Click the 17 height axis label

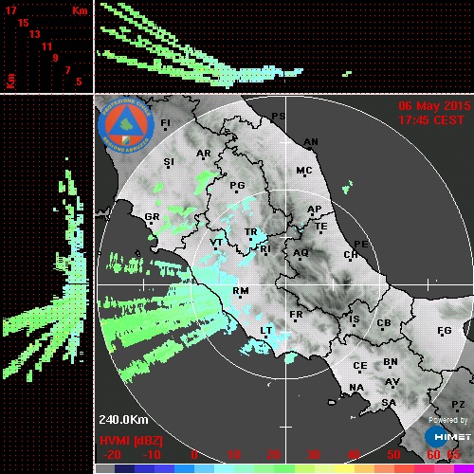click(x=10, y=10)
